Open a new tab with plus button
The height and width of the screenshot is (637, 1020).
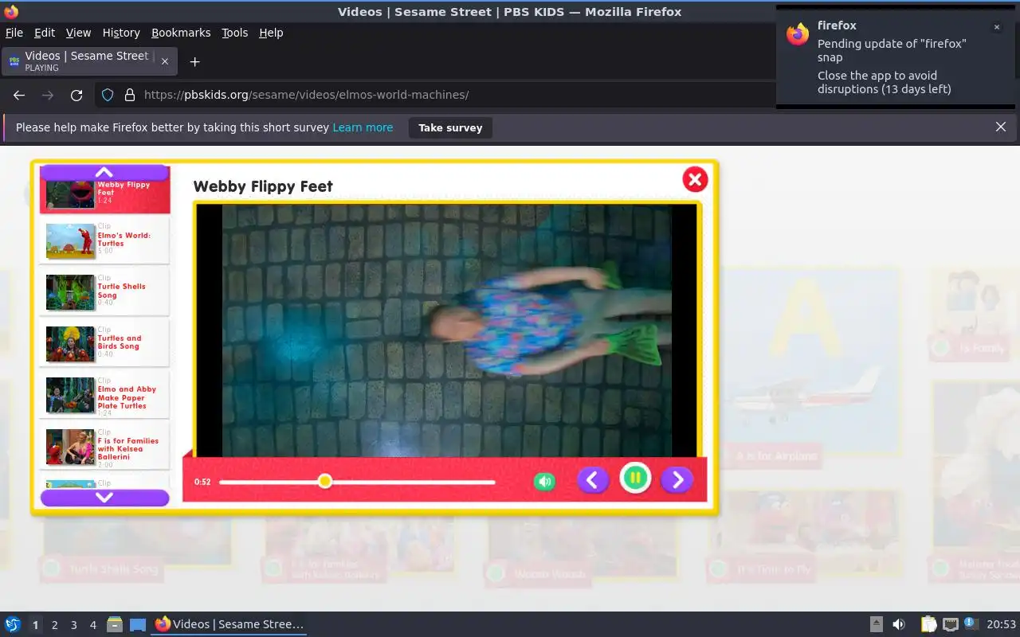(x=194, y=61)
